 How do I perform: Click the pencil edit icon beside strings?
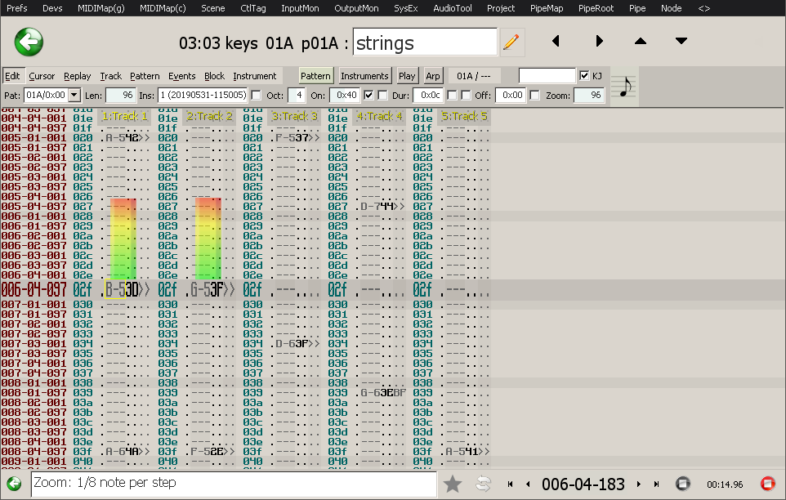click(511, 42)
